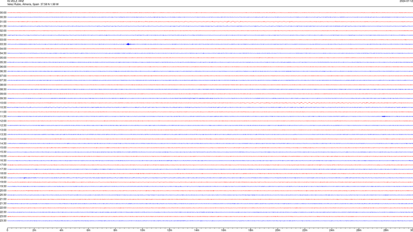The width and height of the screenshot is (413, 232).
Task: Pick the 18:00 time label
Action: point(3,173)
